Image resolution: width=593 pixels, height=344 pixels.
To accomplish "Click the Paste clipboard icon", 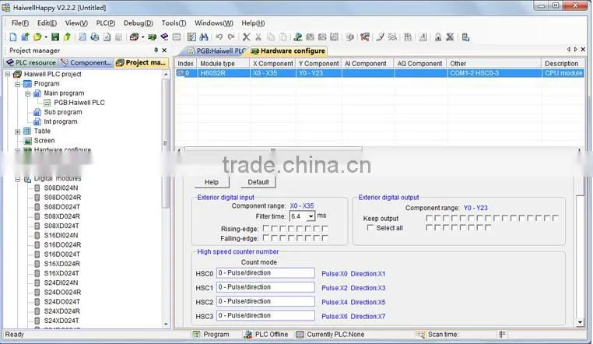I will 283,37.
